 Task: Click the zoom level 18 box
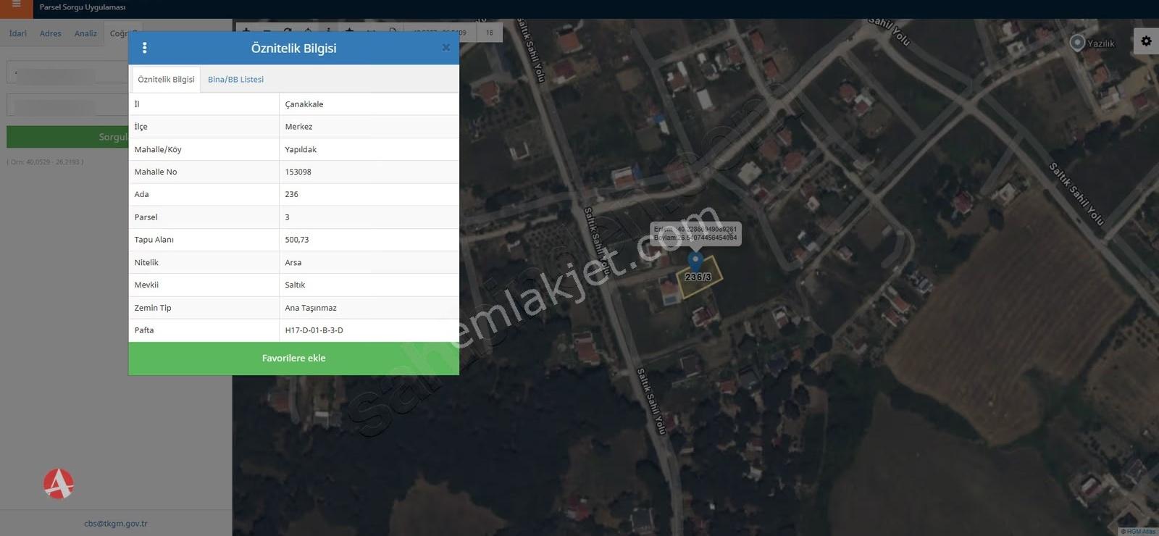(x=490, y=33)
